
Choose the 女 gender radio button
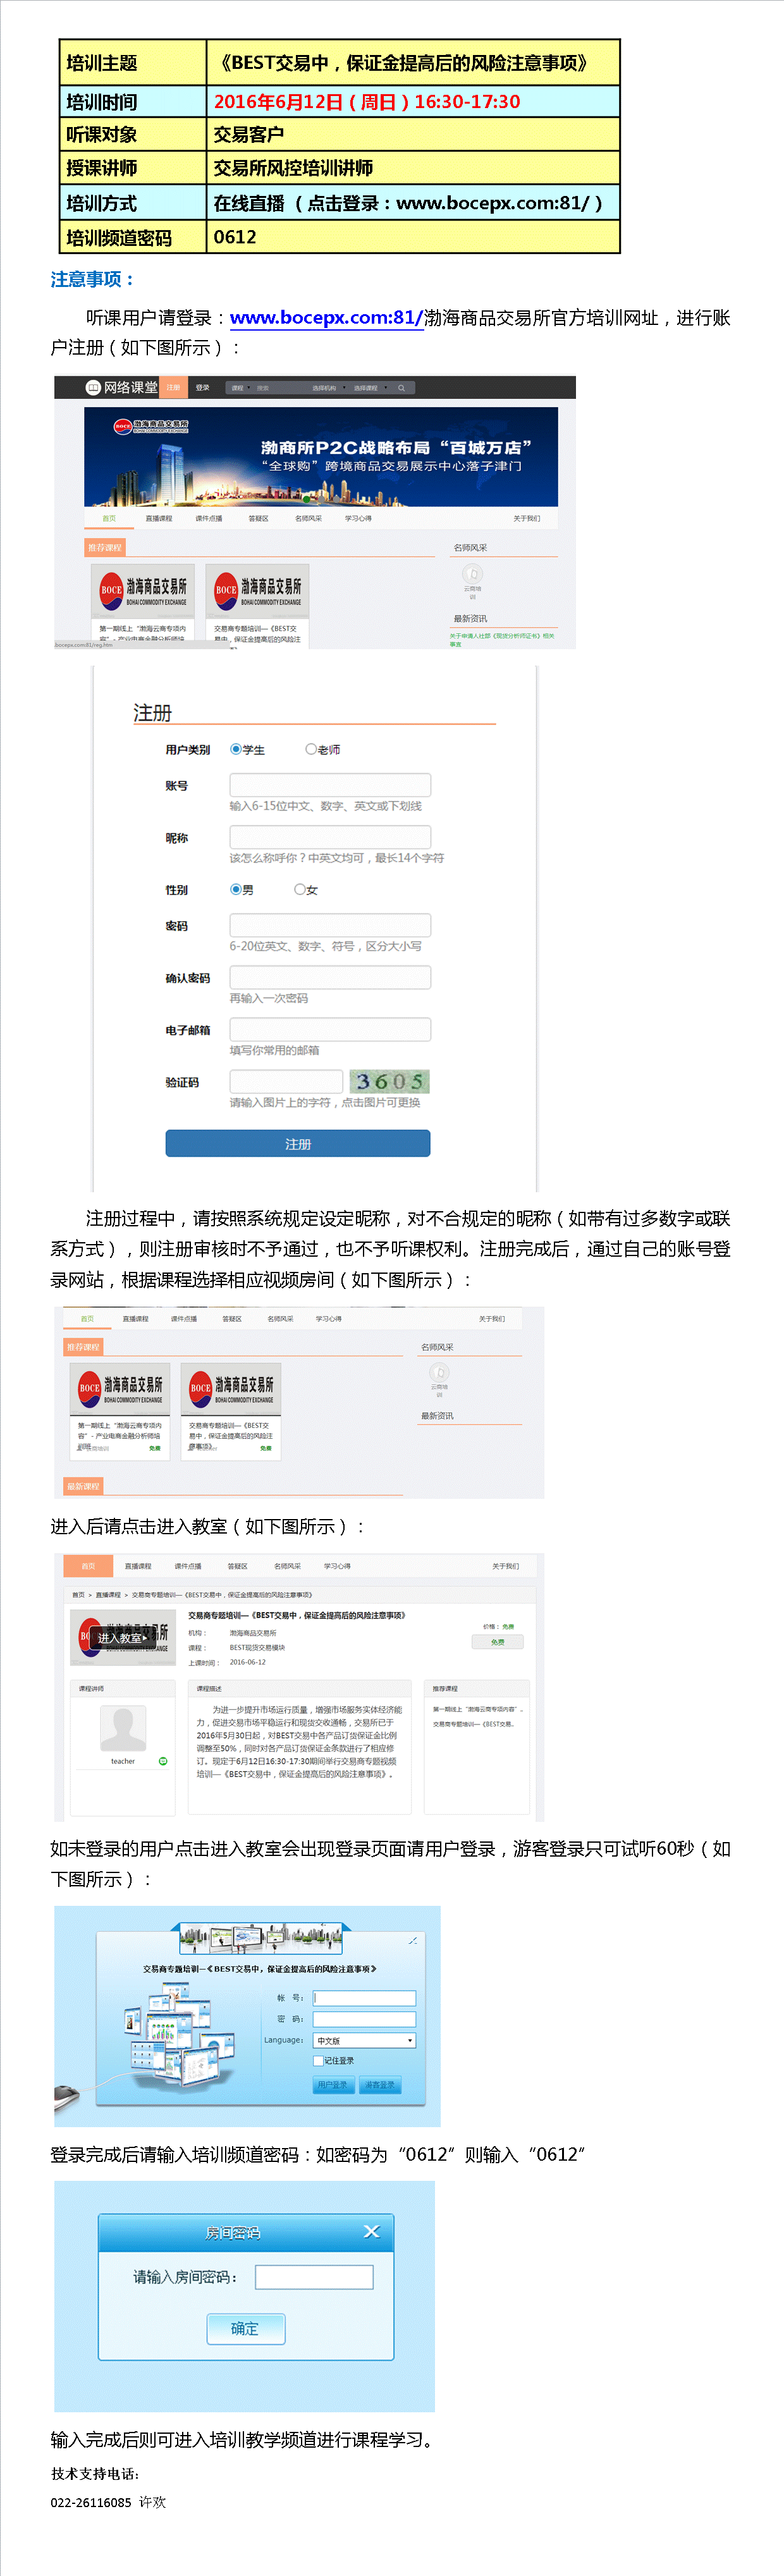click(300, 889)
